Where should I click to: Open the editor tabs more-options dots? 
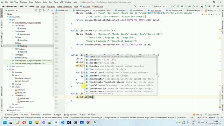coord(219,10)
